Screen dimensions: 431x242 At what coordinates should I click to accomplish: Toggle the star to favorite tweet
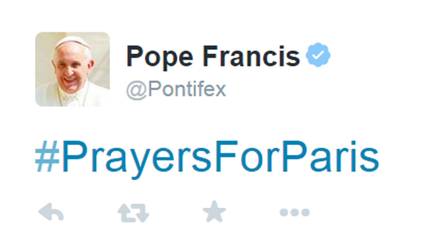(x=214, y=211)
